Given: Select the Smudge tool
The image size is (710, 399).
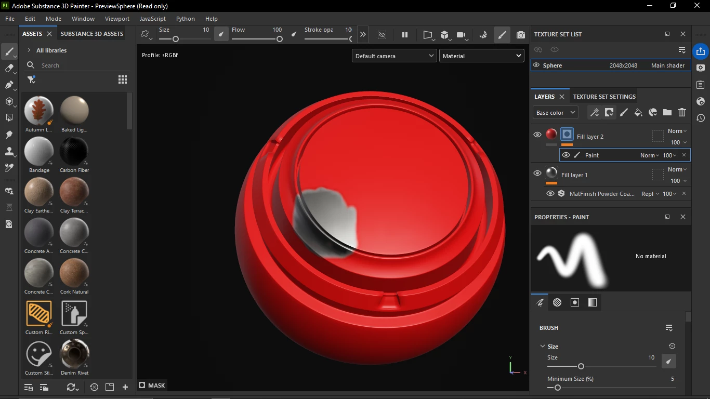Looking at the screenshot, I should (9, 135).
